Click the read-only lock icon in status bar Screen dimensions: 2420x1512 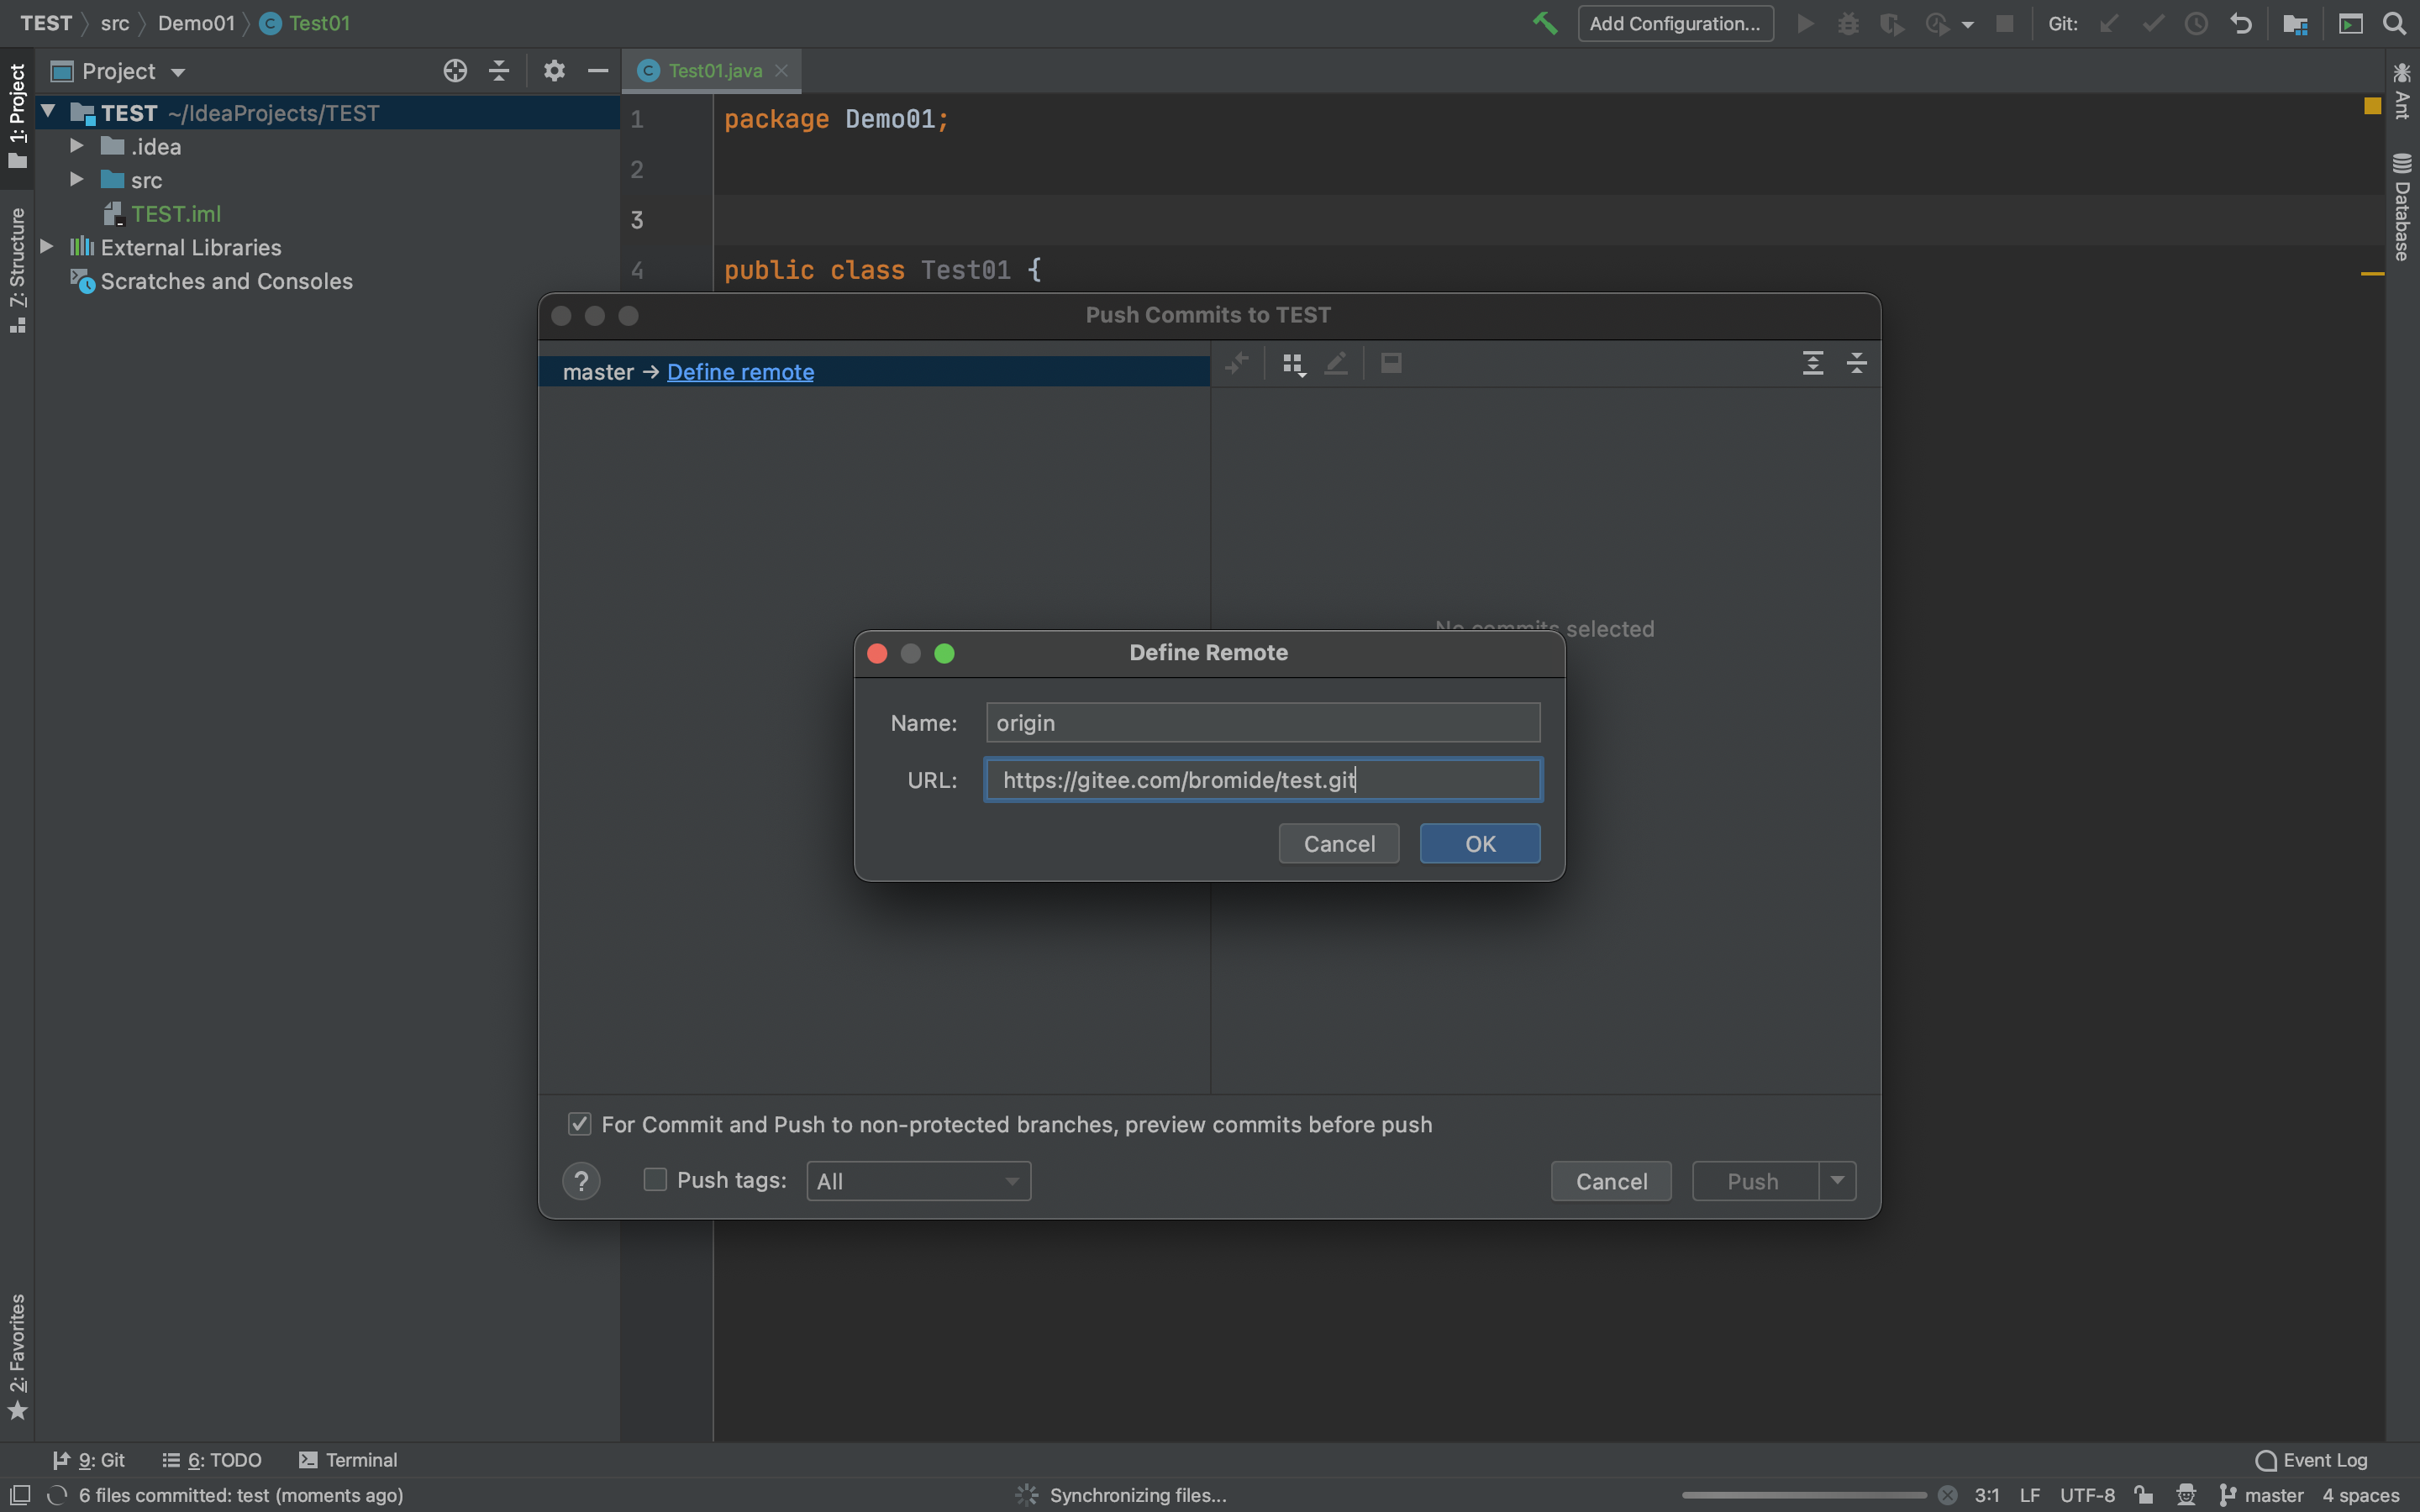tap(2143, 1495)
